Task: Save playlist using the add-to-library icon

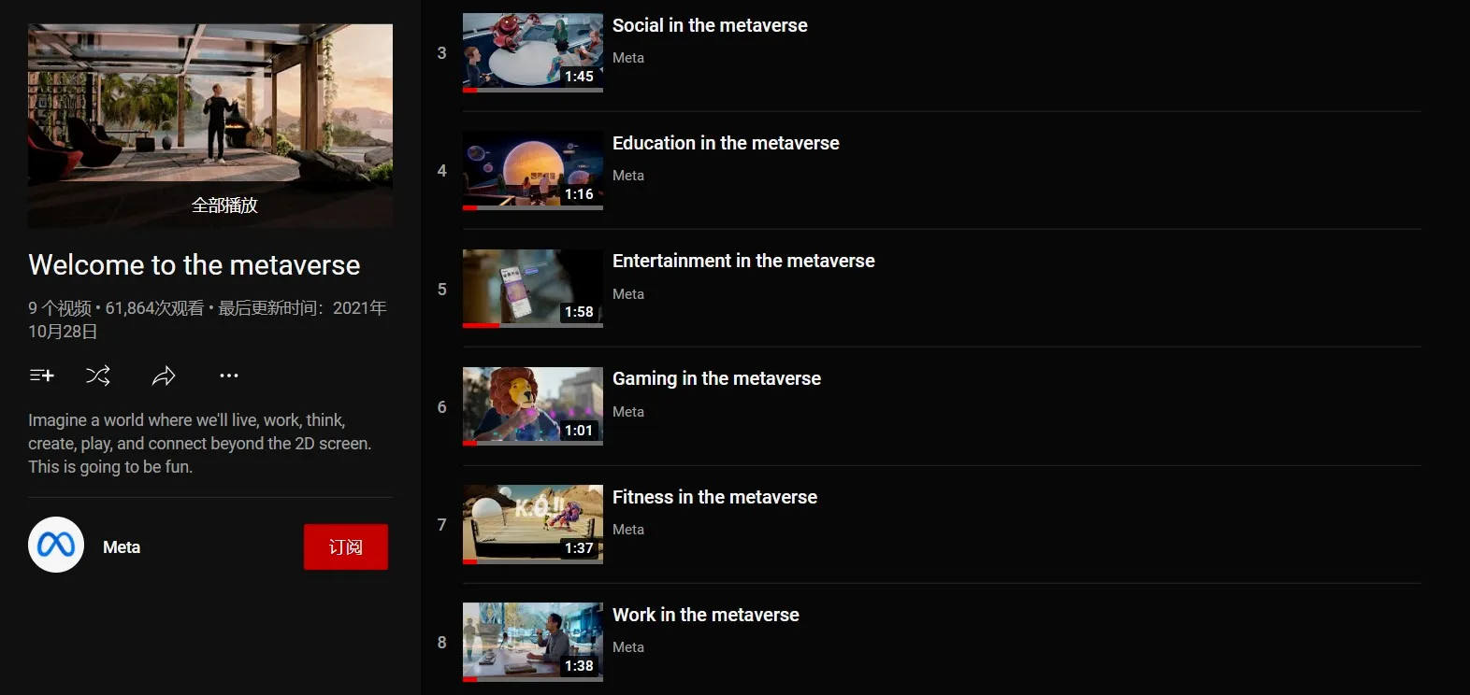Action: tap(41, 376)
